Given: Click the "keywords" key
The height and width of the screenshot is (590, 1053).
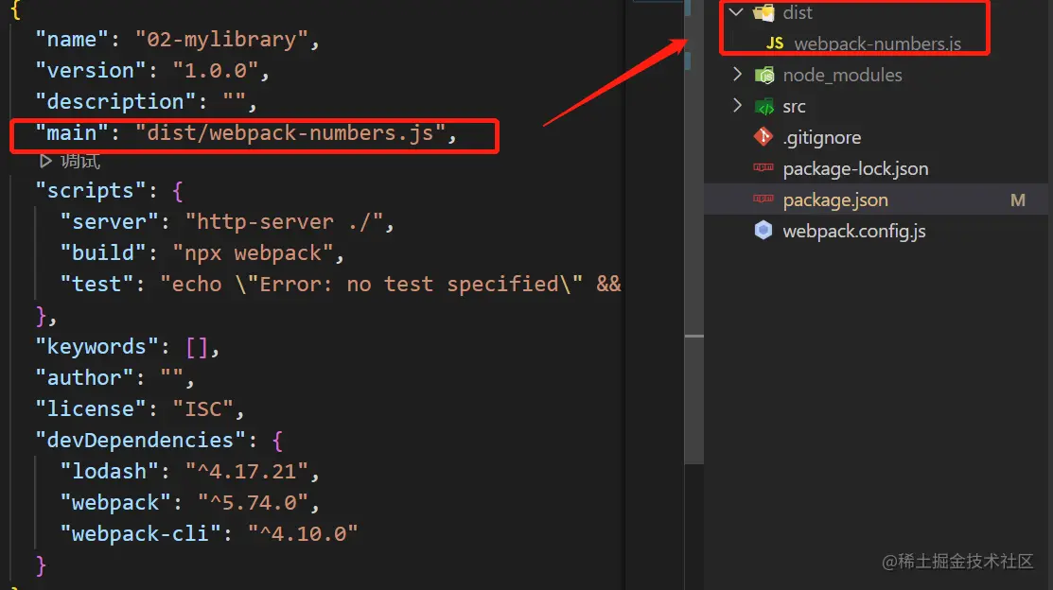Looking at the screenshot, I should (97, 346).
